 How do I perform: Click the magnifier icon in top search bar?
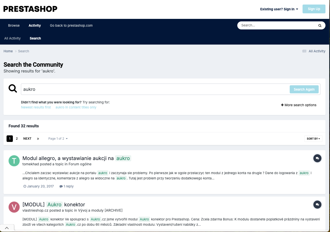click(320, 25)
